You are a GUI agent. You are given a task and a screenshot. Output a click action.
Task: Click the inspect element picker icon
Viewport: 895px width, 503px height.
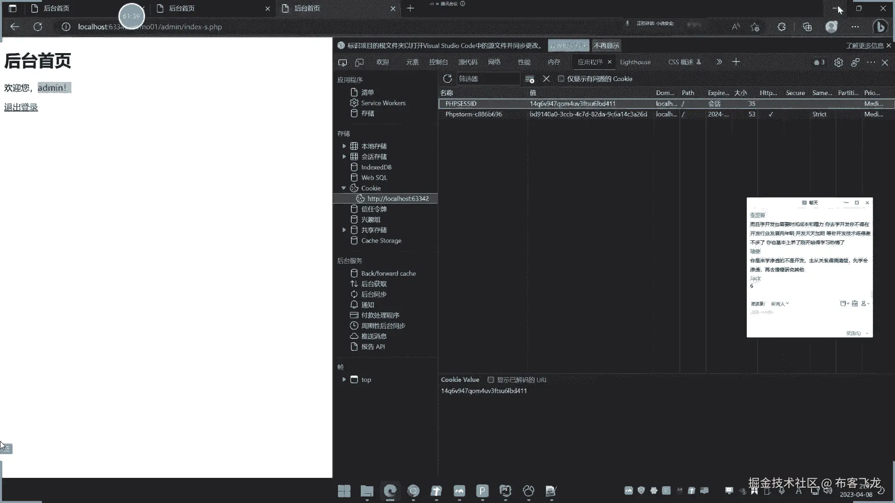click(x=343, y=62)
